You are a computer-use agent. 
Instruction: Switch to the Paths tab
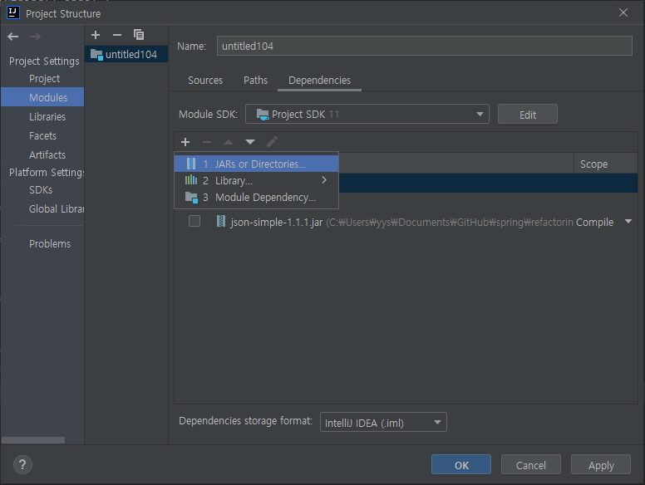point(255,81)
